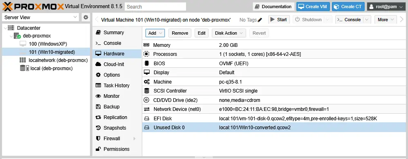The image size is (408, 159).
Task: Click the previous arrow left of VM title
Action: point(97,20)
